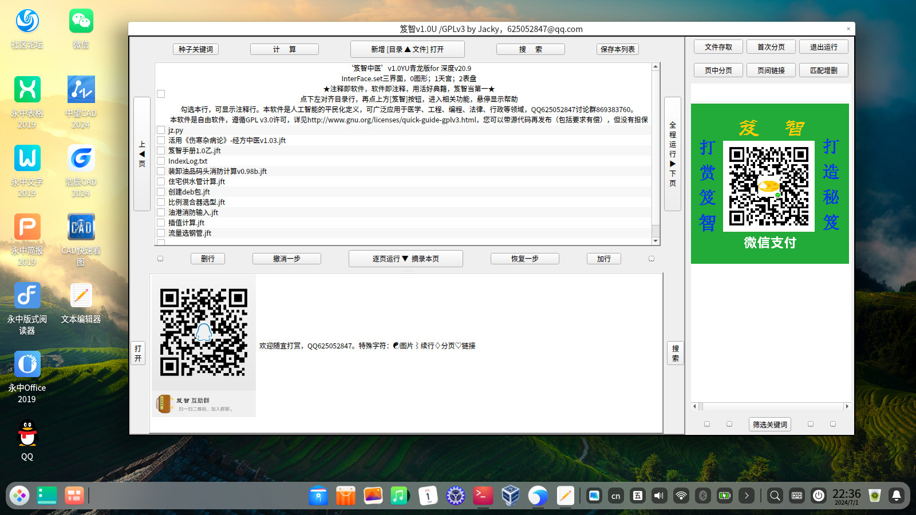Click the 页间链接 button
Screen dimensions: 916x515
[771, 70]
